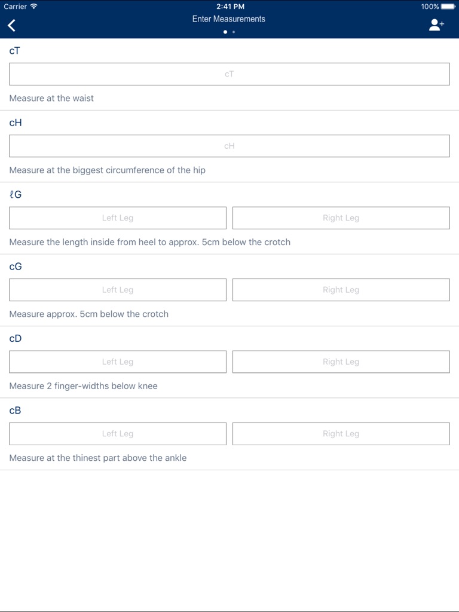Viewport: 459px width, 612px height.
Task: Tap the Carrier label in status bar
Action: click(x=16, y=7)
